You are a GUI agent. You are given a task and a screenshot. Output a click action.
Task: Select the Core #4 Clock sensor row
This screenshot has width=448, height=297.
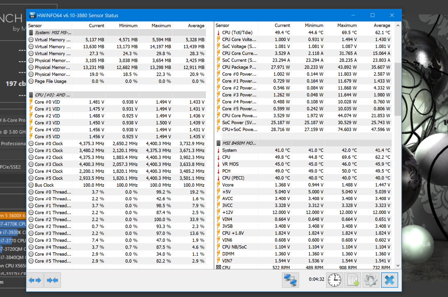(x=117, y=171)
